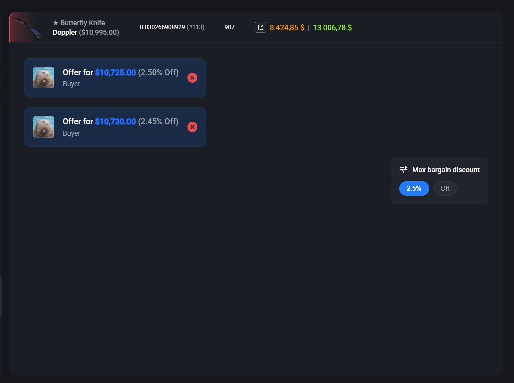The width and height of the screenshot is (514, 383).
Task: Open buyer avatar on $10,725.00 offer
Action: click(44, 78)
